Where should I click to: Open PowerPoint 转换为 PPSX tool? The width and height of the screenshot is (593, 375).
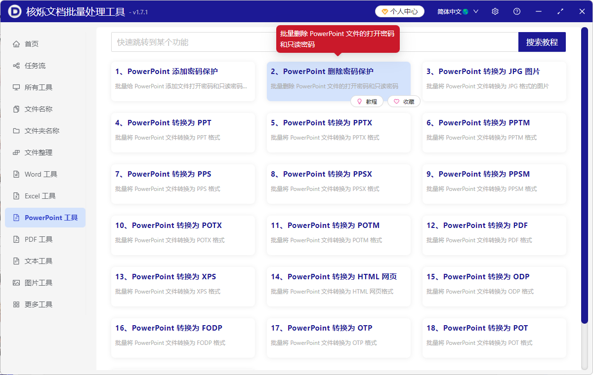[x=339, y=184]
